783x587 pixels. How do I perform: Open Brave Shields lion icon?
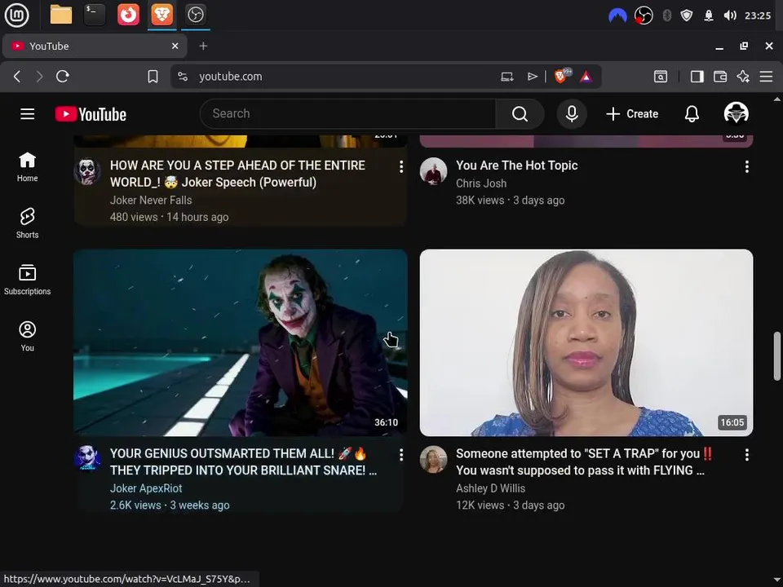click(562, 76)
